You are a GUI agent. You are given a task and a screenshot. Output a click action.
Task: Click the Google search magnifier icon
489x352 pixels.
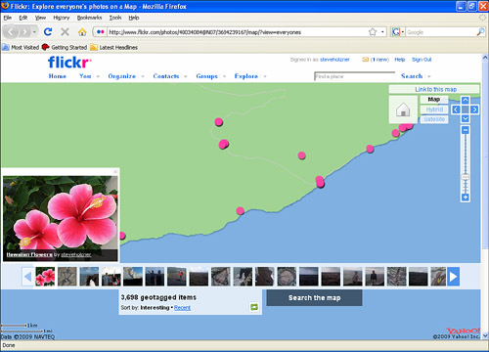tap(480, 32)
